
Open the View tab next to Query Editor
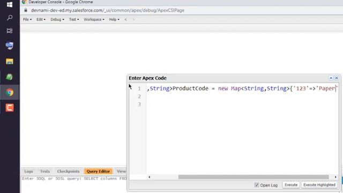point(121,172)
